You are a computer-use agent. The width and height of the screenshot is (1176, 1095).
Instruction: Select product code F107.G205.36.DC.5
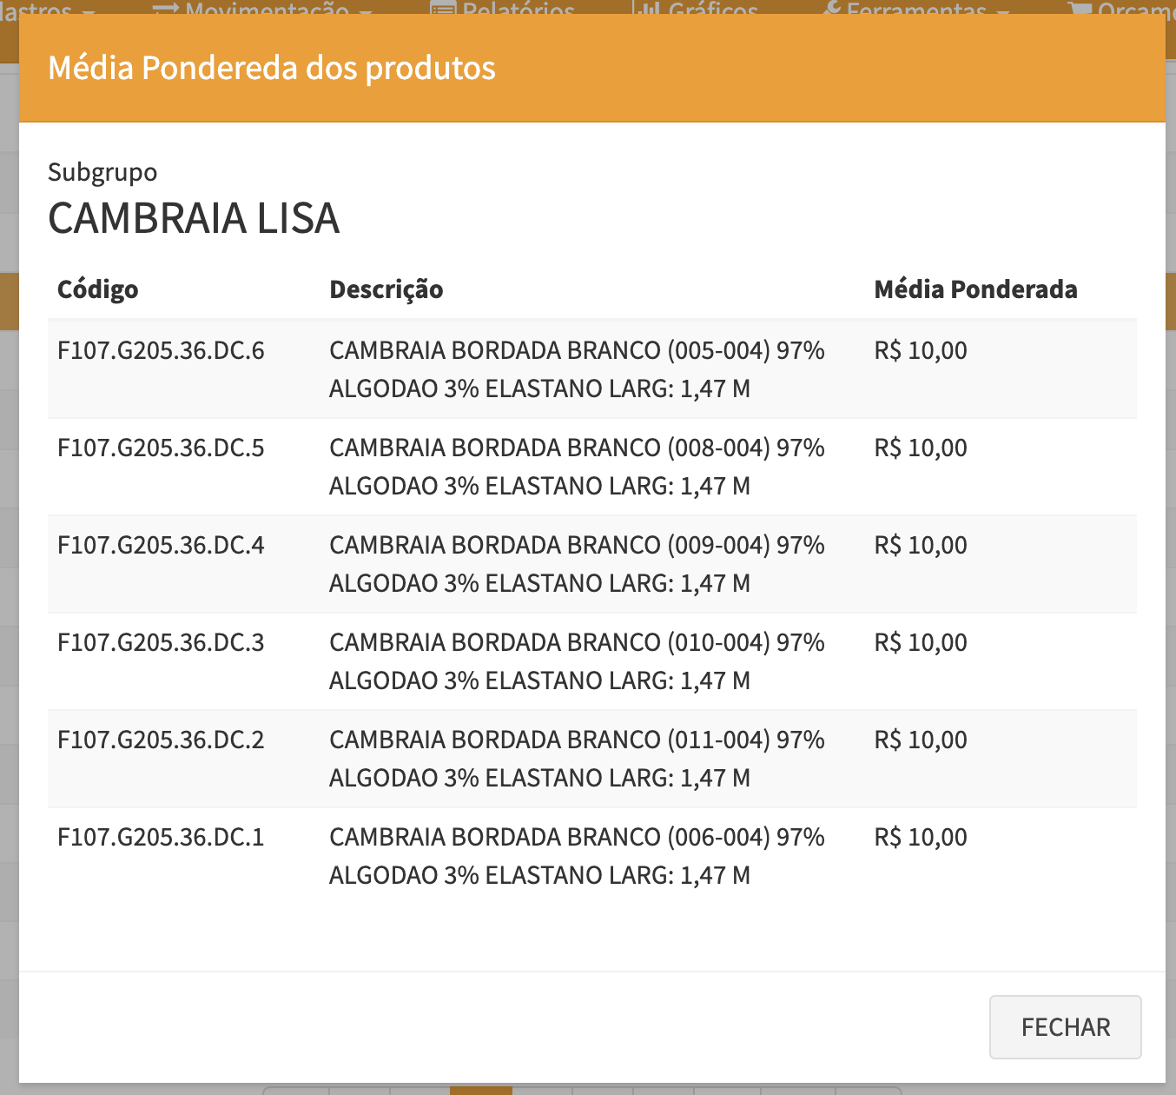161,448
